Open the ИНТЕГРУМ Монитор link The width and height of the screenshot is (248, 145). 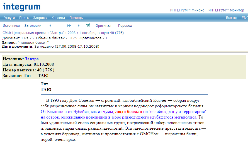(226, 10)
